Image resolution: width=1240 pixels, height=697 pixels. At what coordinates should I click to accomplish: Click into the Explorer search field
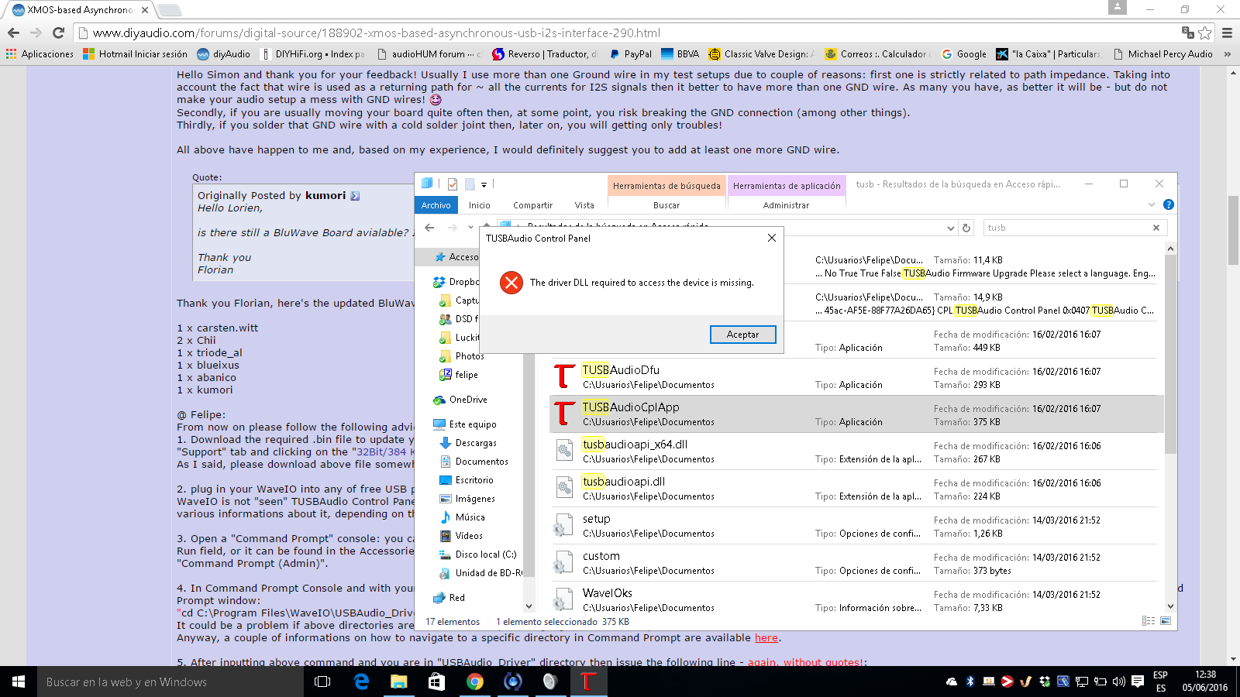coord(1066,228)
